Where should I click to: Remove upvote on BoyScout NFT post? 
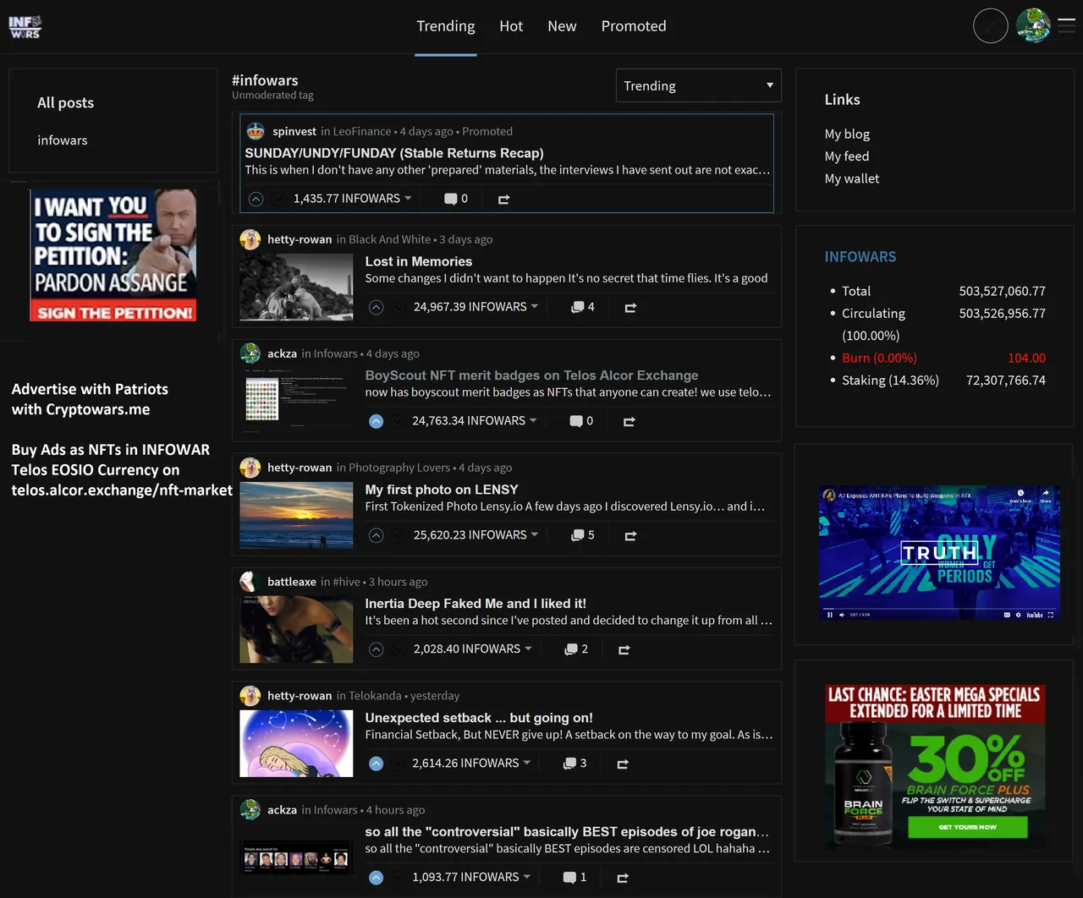tap(377, 421)
